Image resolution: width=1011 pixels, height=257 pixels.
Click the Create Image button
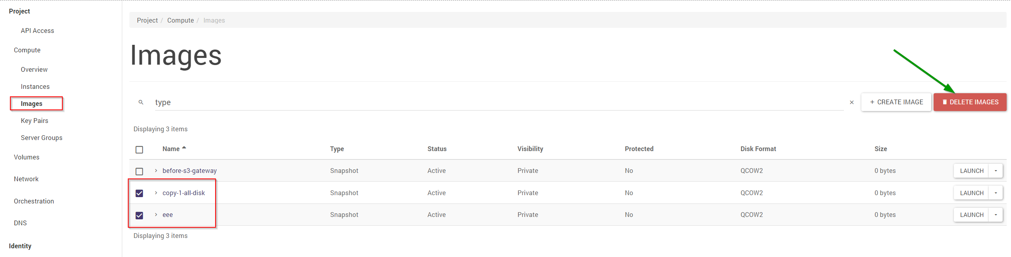point(896,102)
